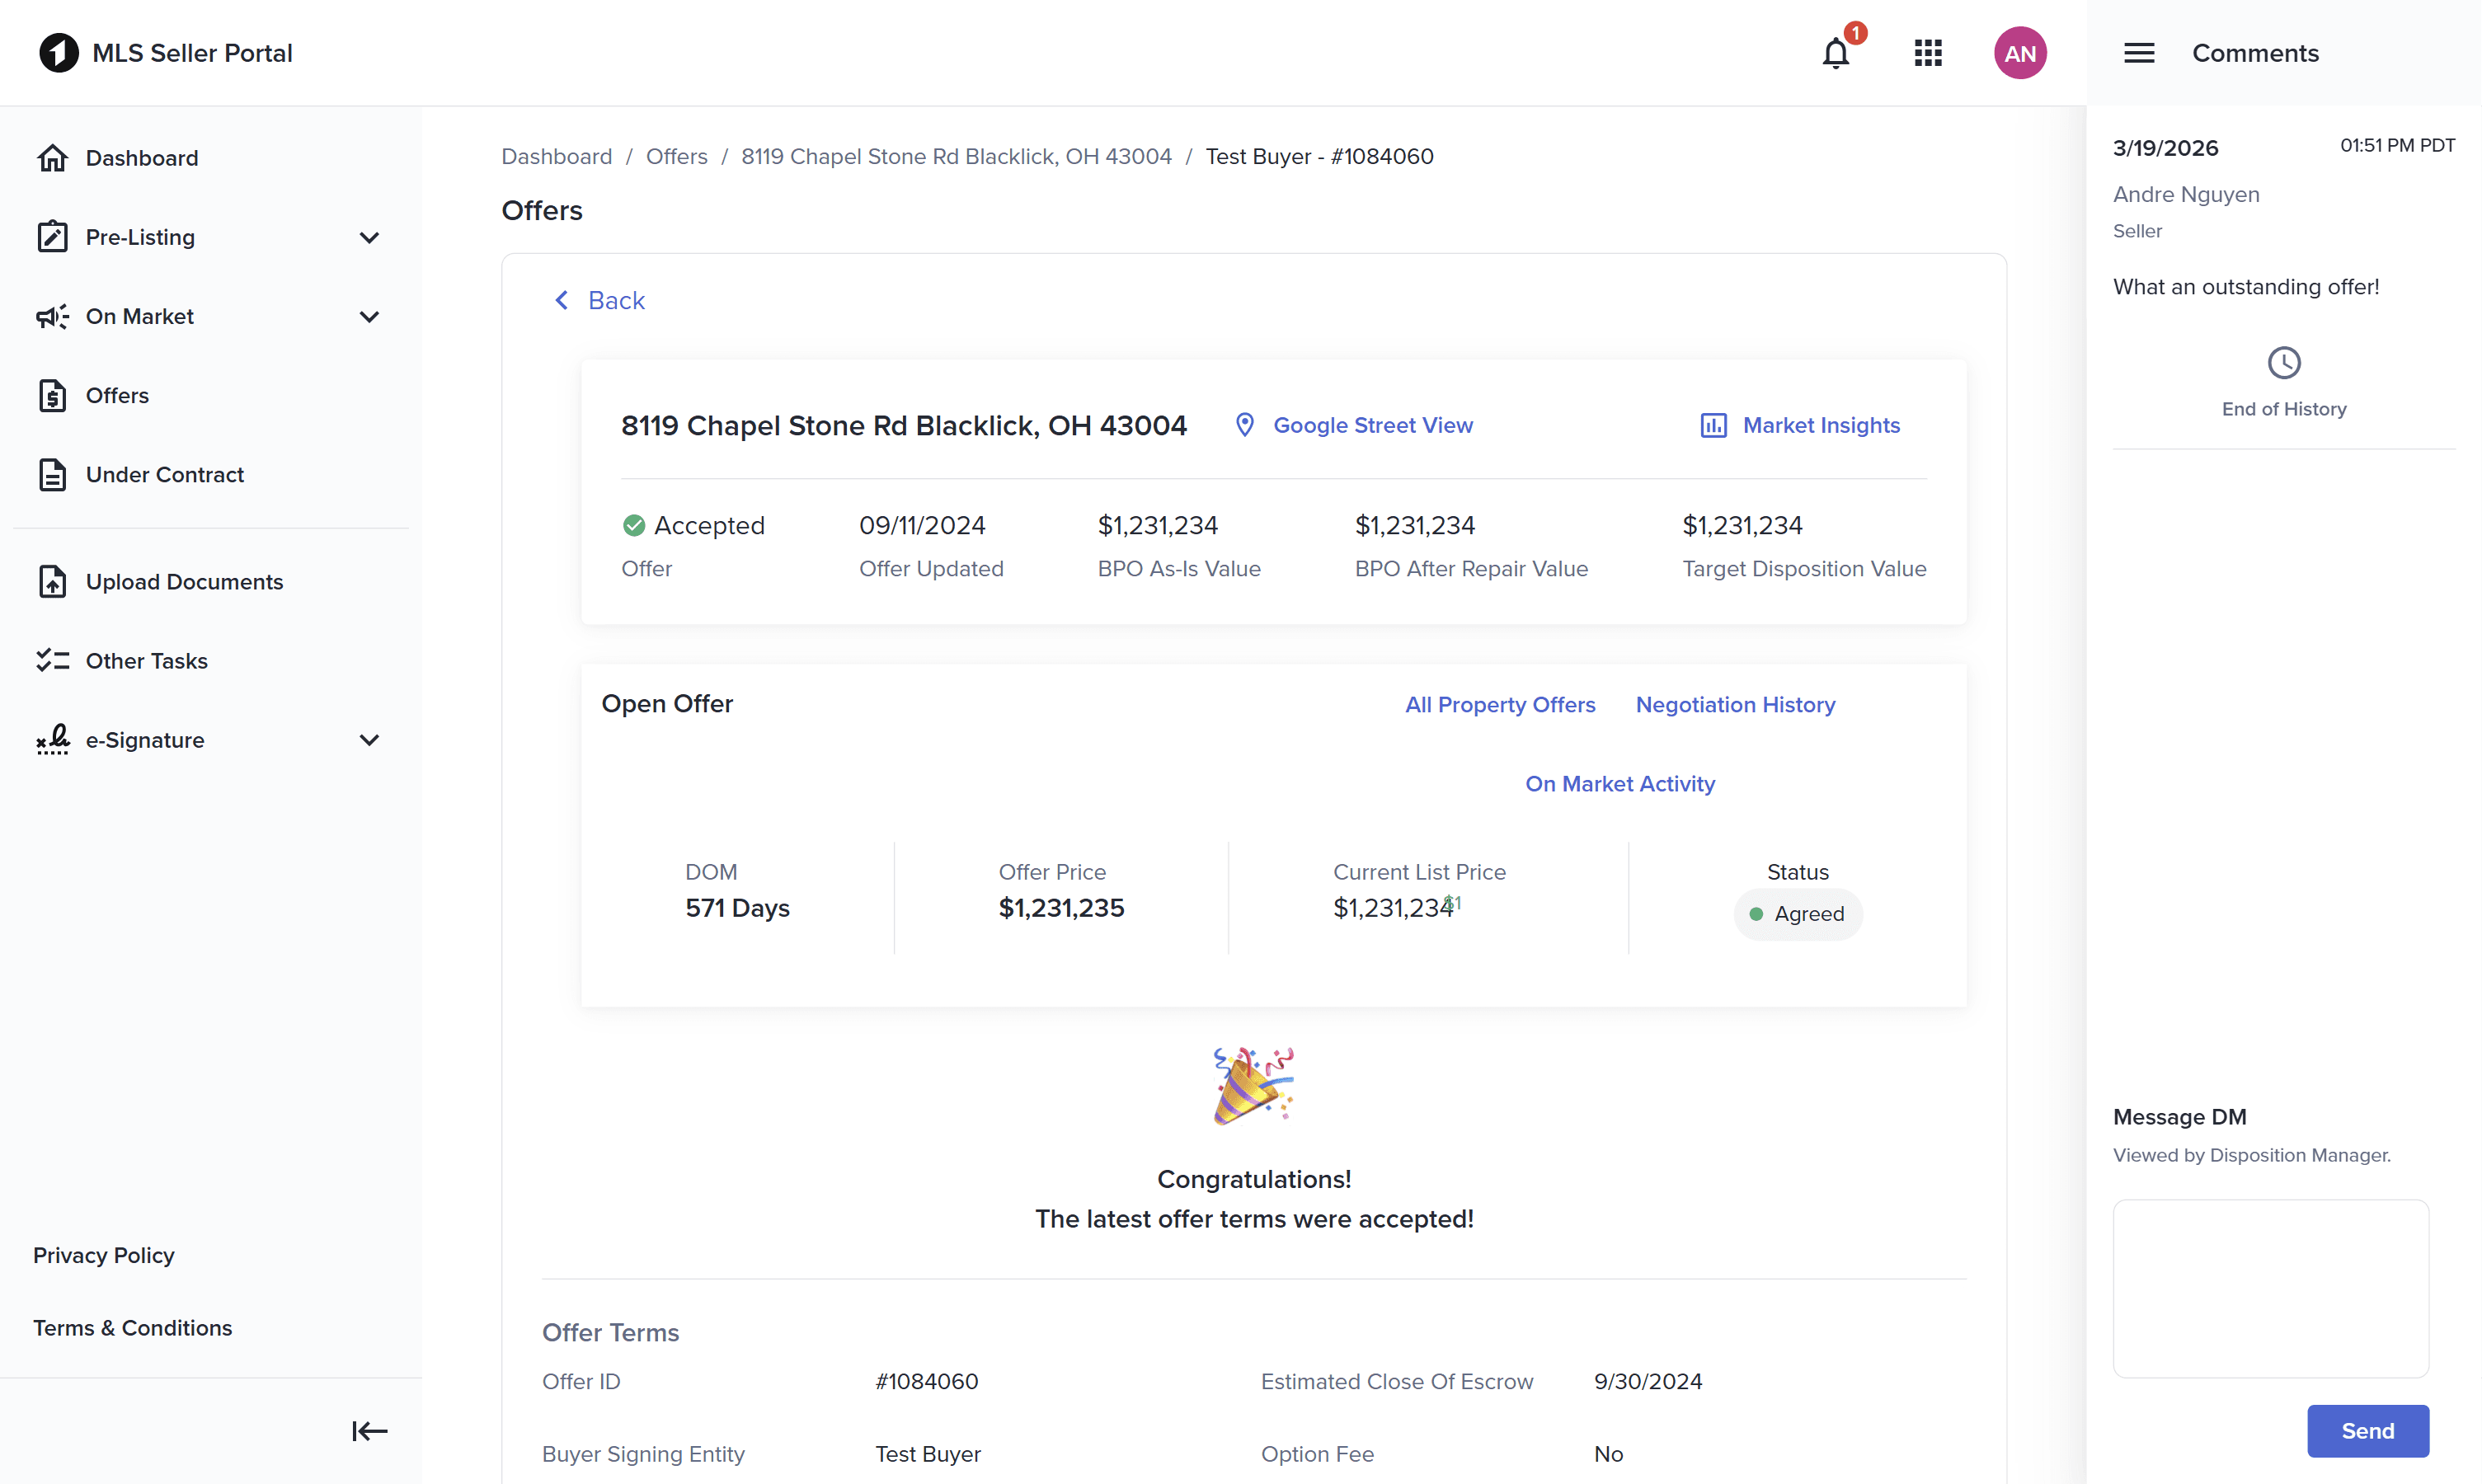This screenshot has width=2482, height=1484.
Task: Select Offers in the sidebar menu
Action: point(117,395)
